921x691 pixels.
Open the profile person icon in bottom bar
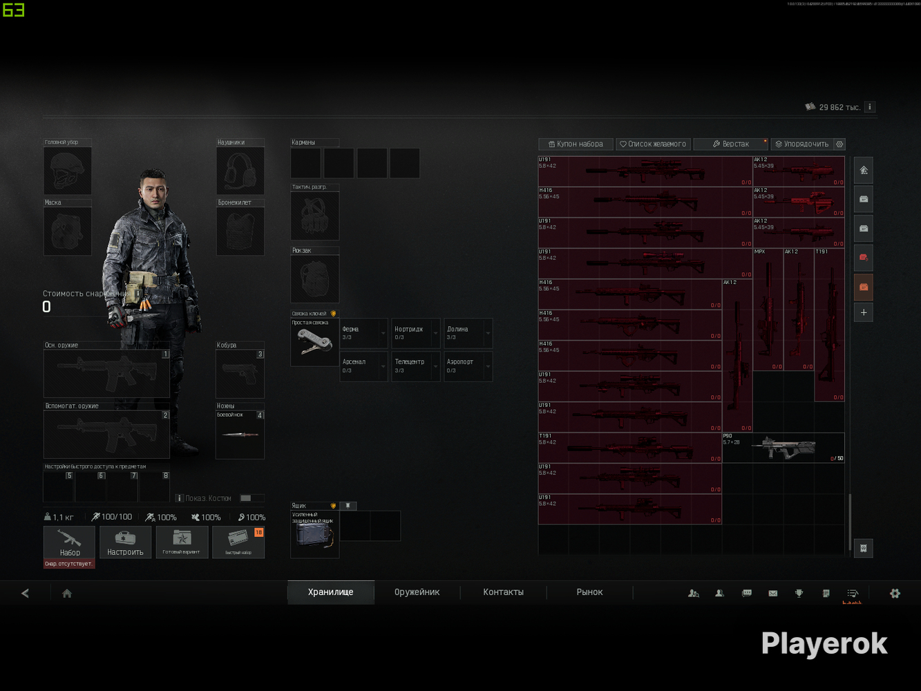pos(720,593)
